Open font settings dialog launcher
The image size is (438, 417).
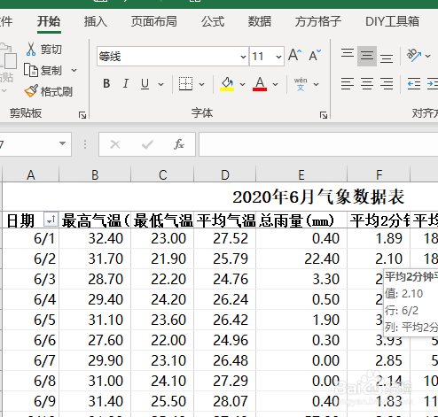(324, 115)
